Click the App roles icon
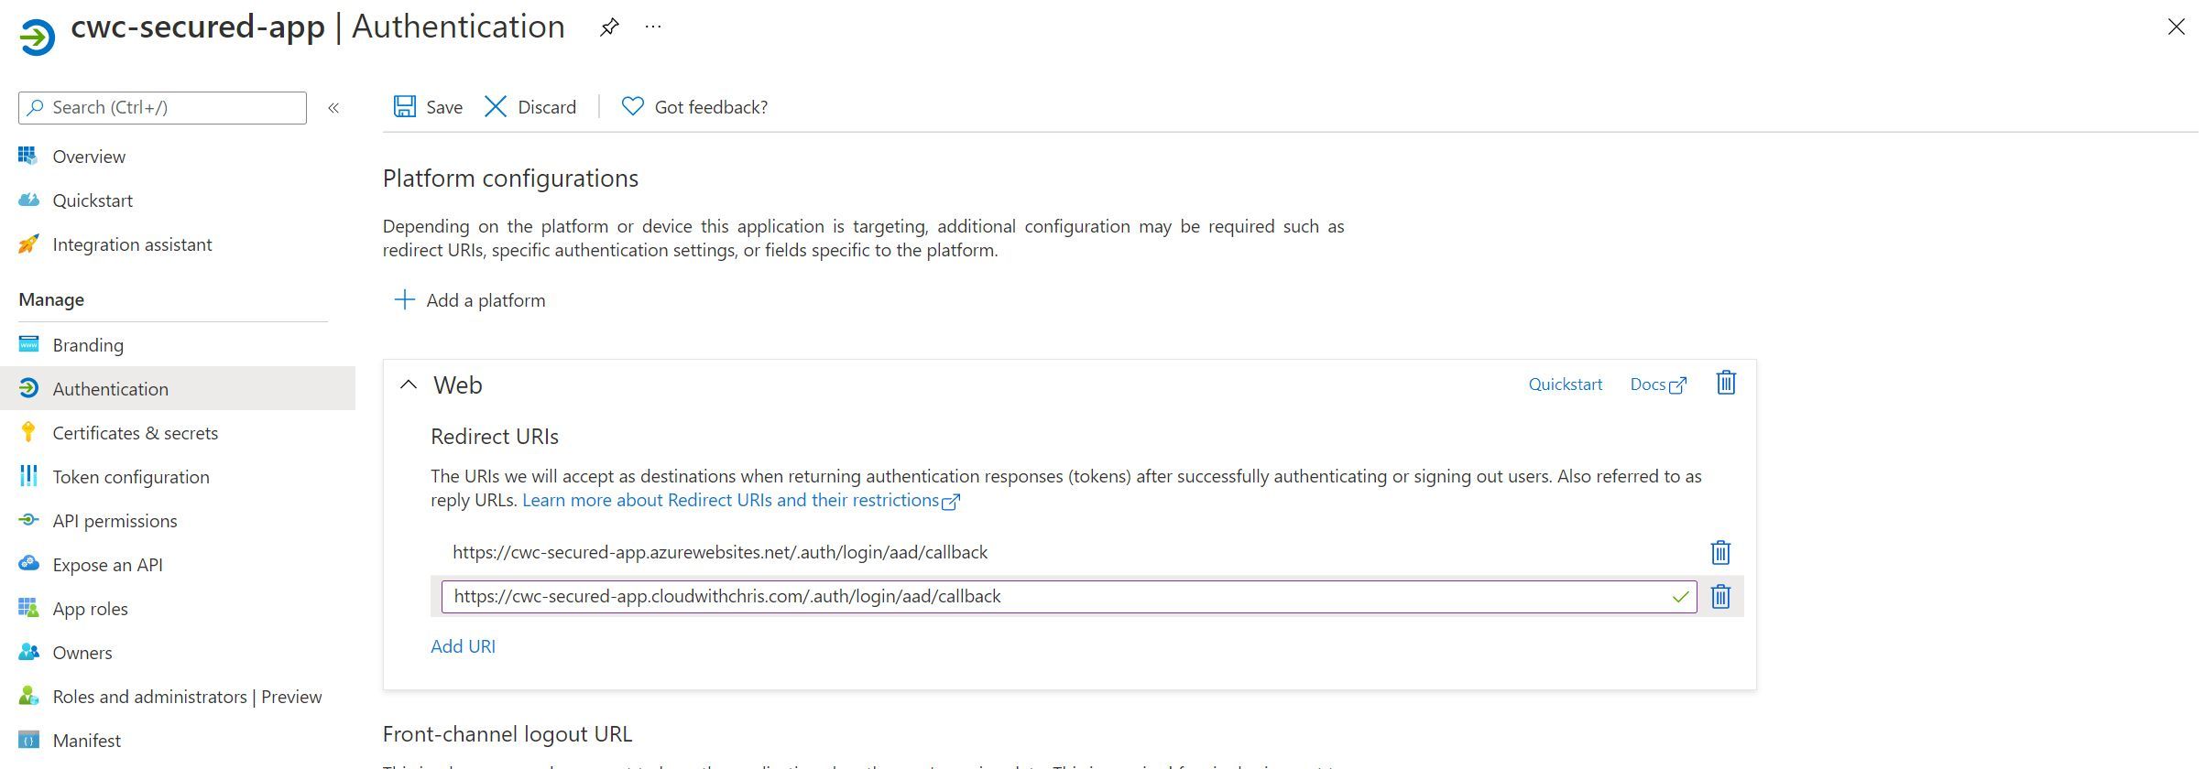 click(x=28, y=608)
